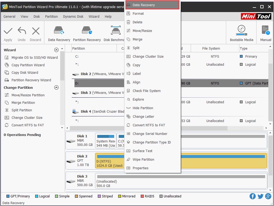The height and width of the screenshot is (206, 274).
Task: Open the Disk menu
Action: 37,17
